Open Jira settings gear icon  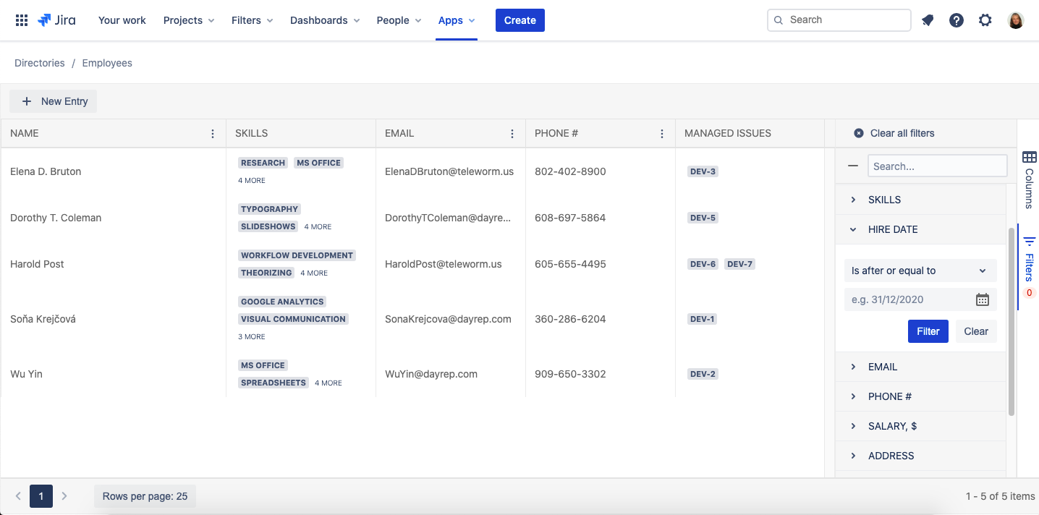click(985, 20)
